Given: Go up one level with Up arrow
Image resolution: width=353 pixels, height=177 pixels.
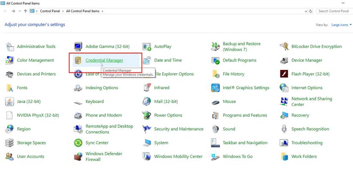Looking at the screenshot, I should click(25, 11).
